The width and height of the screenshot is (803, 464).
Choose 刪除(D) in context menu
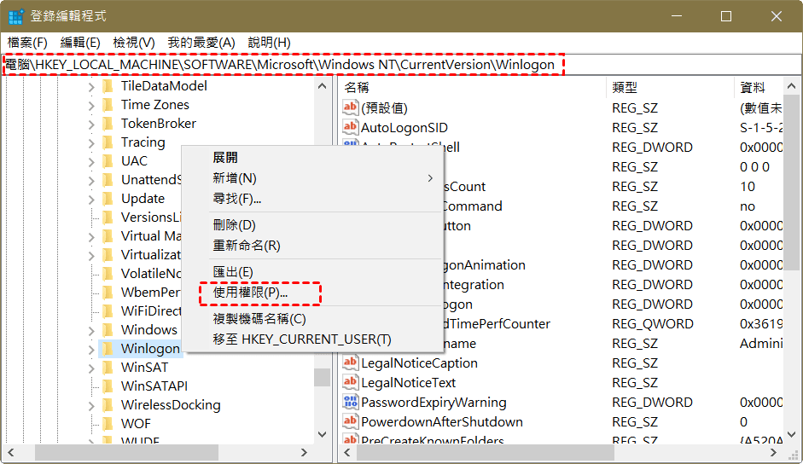(312, 225)
